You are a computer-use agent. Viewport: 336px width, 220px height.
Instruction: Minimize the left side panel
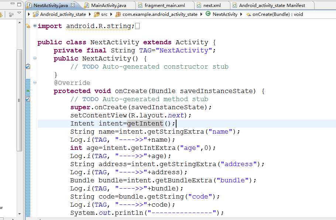pyautogui.click(x=13, y=4)
